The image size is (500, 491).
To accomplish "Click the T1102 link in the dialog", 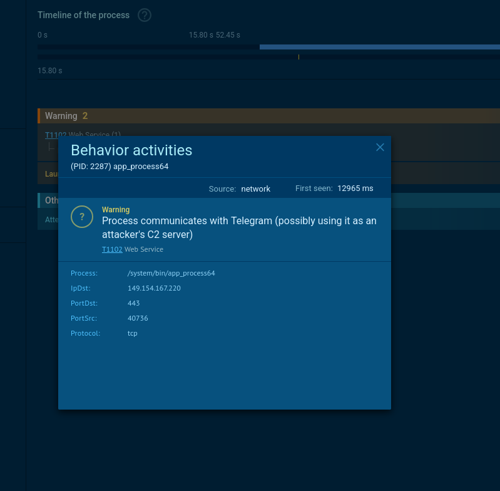I will pos(112,249).
